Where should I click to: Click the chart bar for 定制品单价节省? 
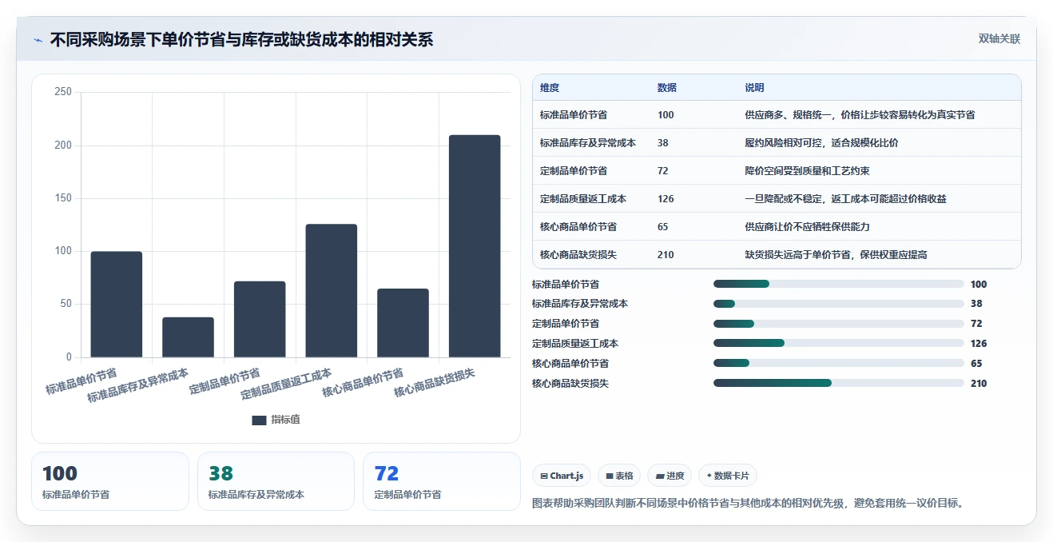coord(260,319)
